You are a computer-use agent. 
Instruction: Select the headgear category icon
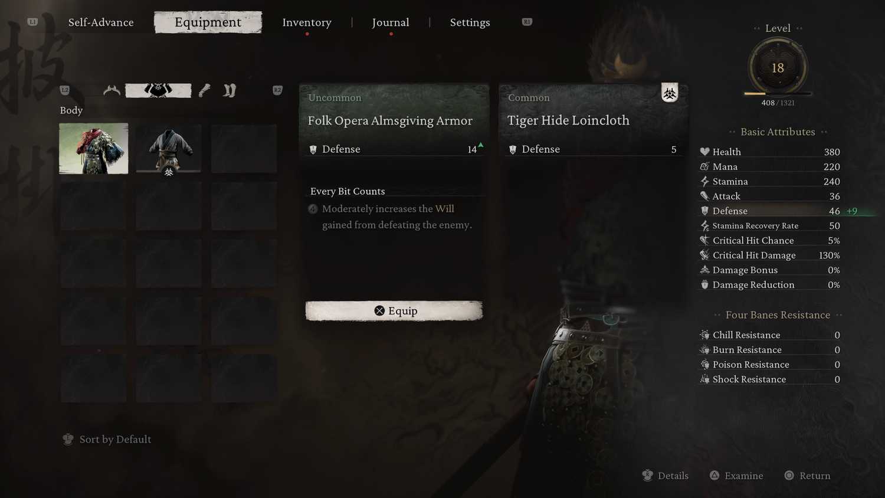(x=112, y=90)
